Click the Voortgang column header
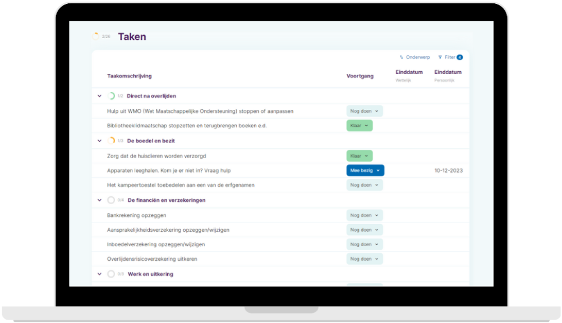The height and width of the screenshot is (323, 562). coord(360,76)
